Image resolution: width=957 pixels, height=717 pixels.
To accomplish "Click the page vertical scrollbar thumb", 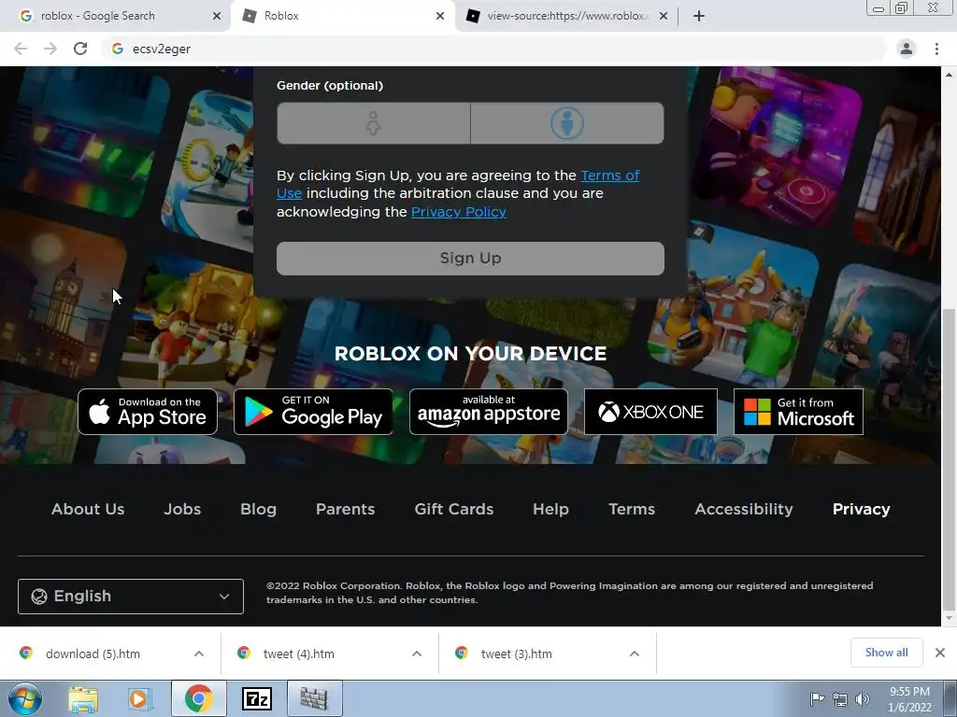I will tap(949, 459).
